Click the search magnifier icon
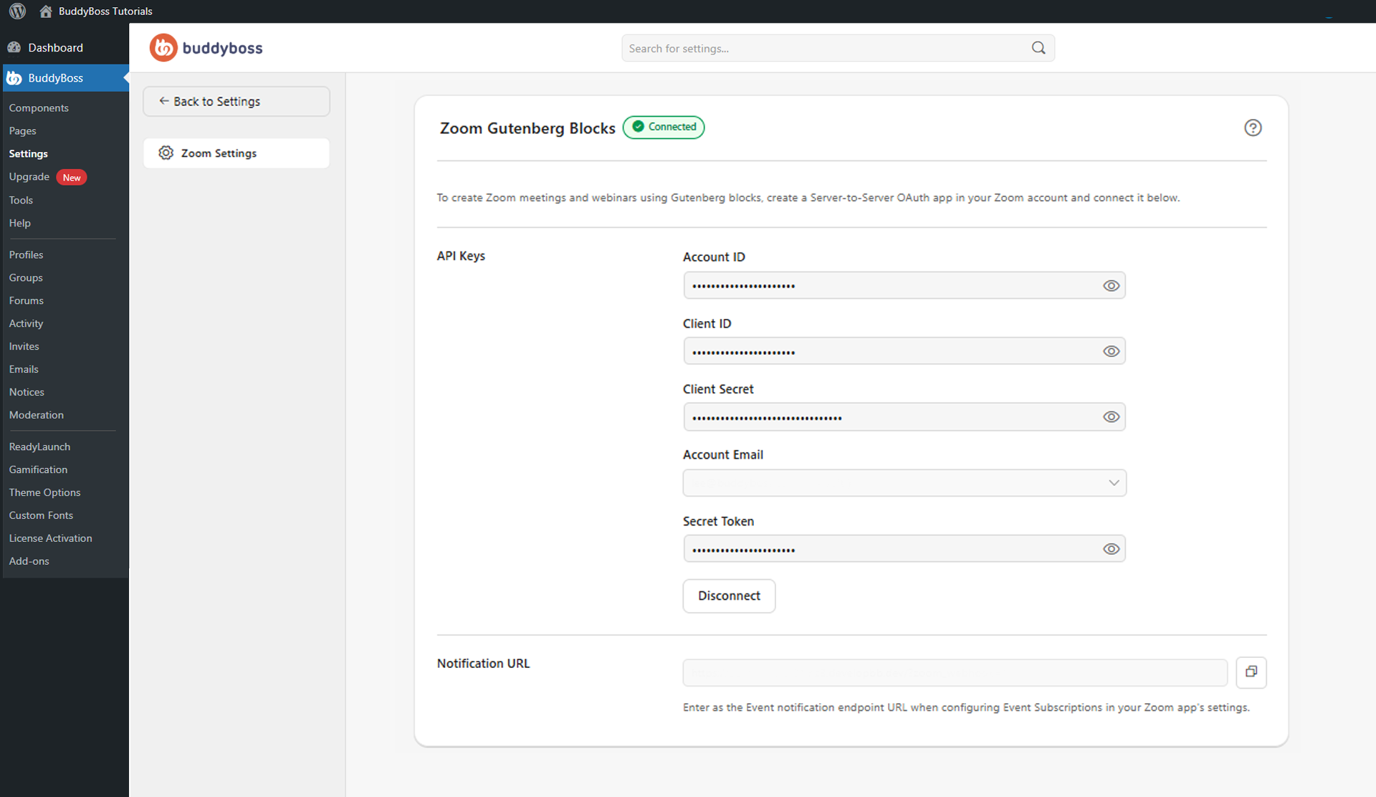Screen dimensions: 1376x797 tap(1038, 48)
